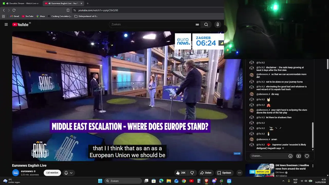The image size is (329, 185).
Task: Expand the notification options chevron
Action: [x=71, y=173]
